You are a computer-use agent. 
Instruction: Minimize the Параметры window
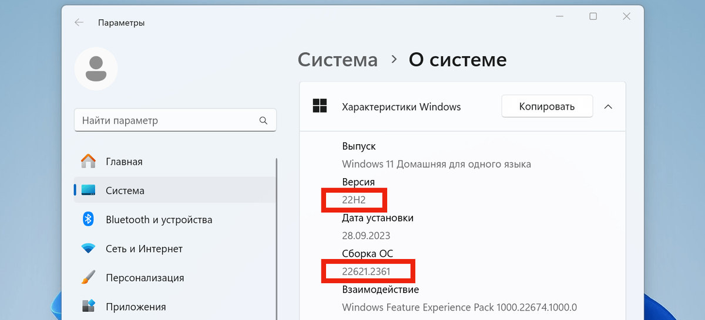(x=560, y=16)
